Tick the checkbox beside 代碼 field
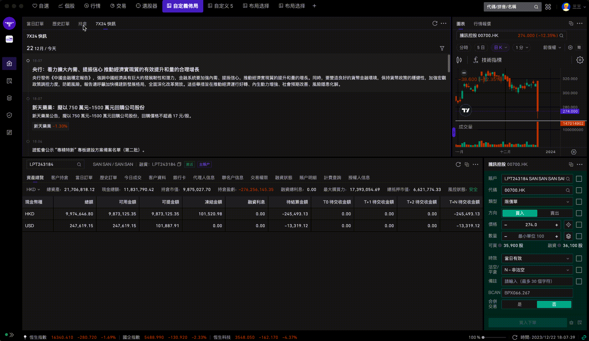This screenshot has width=589, height=341. pos(579,190)
